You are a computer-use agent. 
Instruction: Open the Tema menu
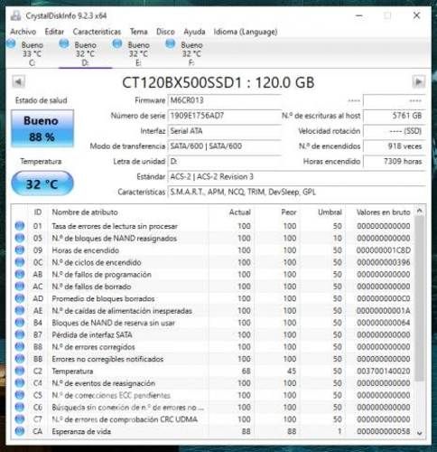pyautogui.click(x=139, y=32)
